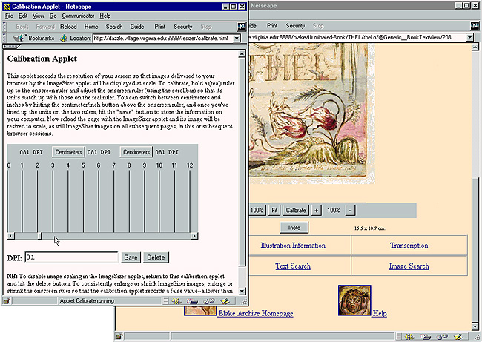
Task: Expand the location dropdown in back Netscape window
Action: pos(469,38)
